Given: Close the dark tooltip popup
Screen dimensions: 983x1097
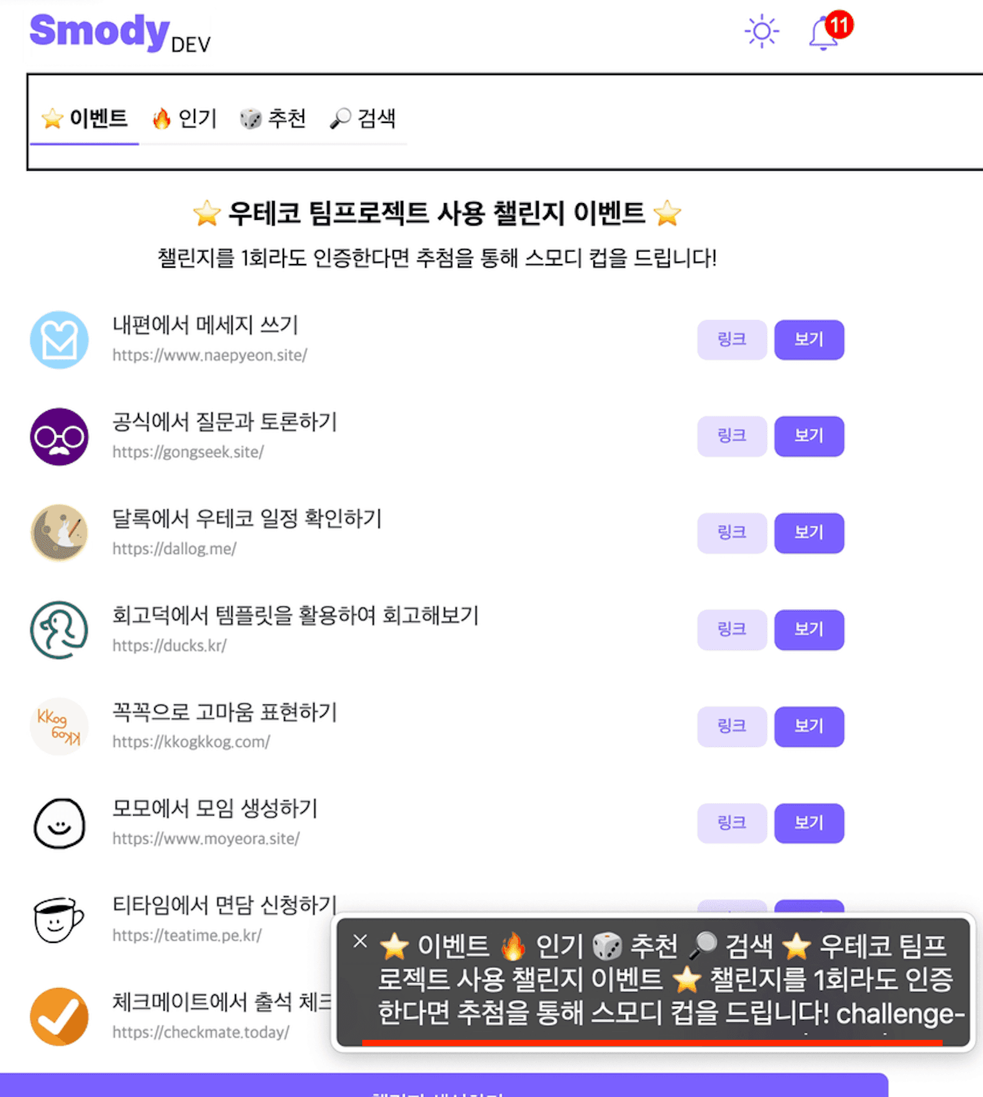Looking at the screenshot, I should (x=360, y=941).
